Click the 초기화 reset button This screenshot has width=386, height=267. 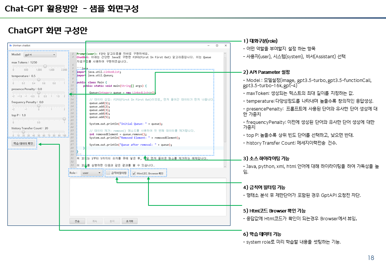[x=130, y=221]
